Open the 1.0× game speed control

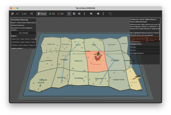click(x=24, y=14)
